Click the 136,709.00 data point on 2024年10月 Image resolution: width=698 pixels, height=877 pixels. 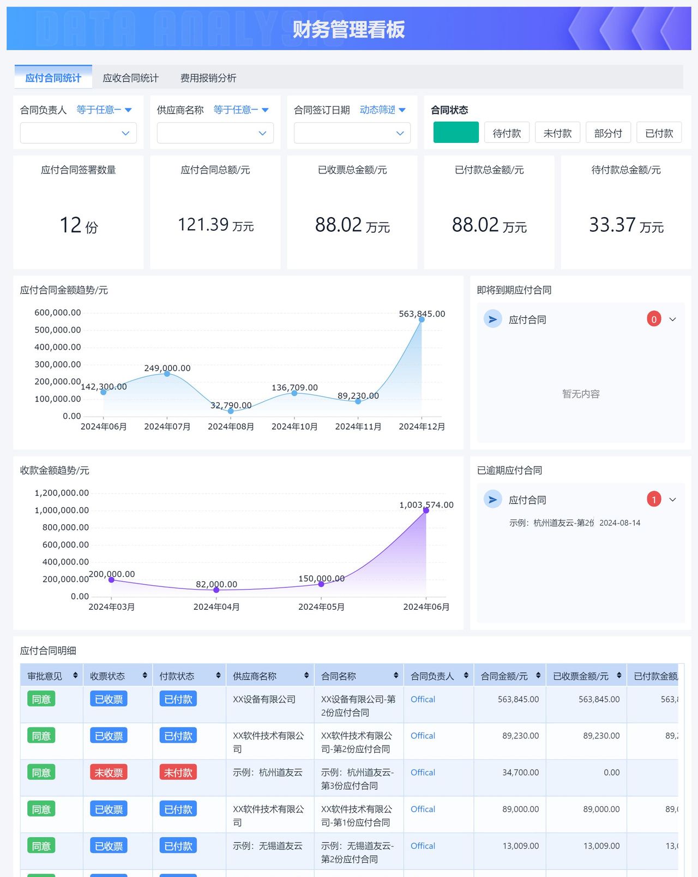tap(294, 393)
